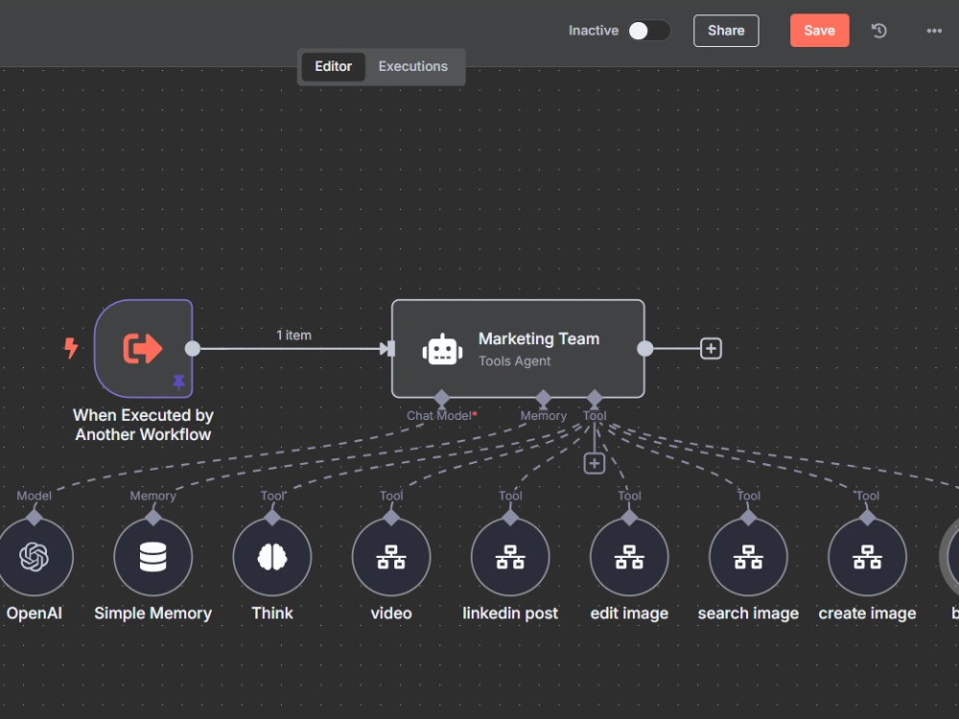Switch to the Executions tab
The image size is (959, 719).
(x=412, y=66)
